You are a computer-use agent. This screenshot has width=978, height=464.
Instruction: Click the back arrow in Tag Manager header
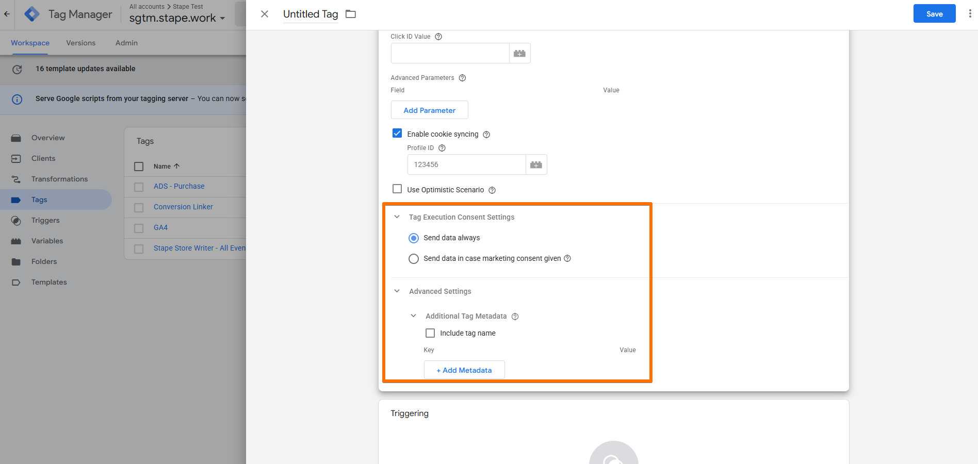[x=7, y=14]
